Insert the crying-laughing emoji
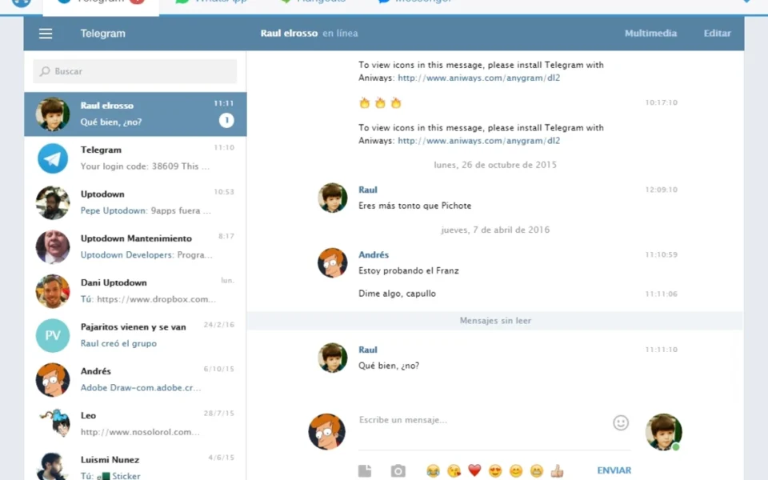768x480 pixels. [433, 470]
